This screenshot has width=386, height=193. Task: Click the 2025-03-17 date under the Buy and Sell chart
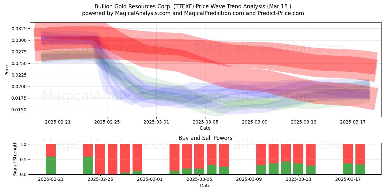click(x=348, y=179)
